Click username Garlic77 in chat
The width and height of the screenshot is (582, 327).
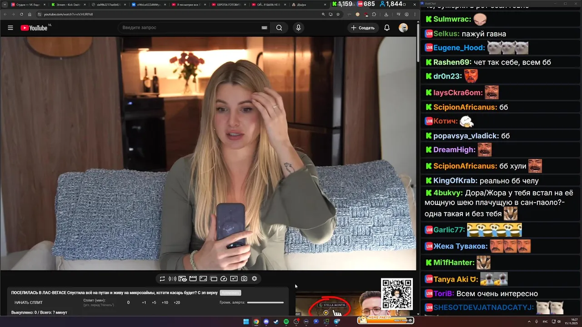pyautogui.click(x=449, y=230)
